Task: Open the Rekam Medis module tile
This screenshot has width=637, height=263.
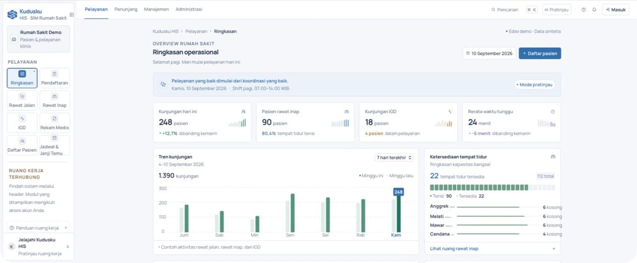Action: click(55, 123)
